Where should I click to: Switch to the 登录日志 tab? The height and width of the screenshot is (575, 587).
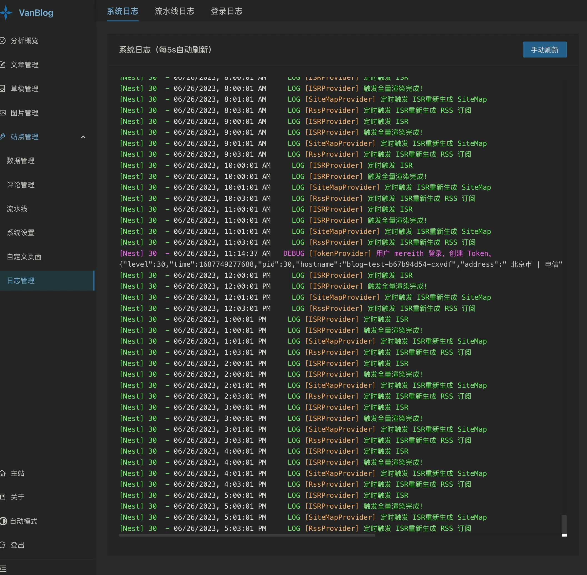point(226,11)
